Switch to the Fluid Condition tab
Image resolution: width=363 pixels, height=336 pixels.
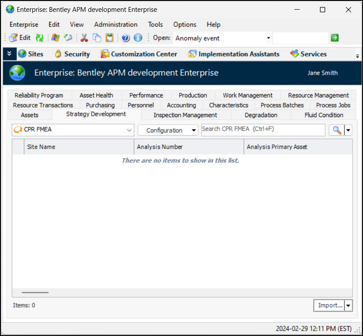click(x=323, y=115)
